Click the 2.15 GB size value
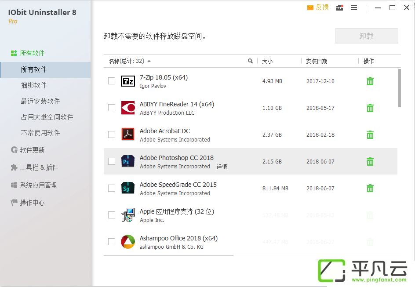Screen dimensions: 415x287 click(272, 161)
